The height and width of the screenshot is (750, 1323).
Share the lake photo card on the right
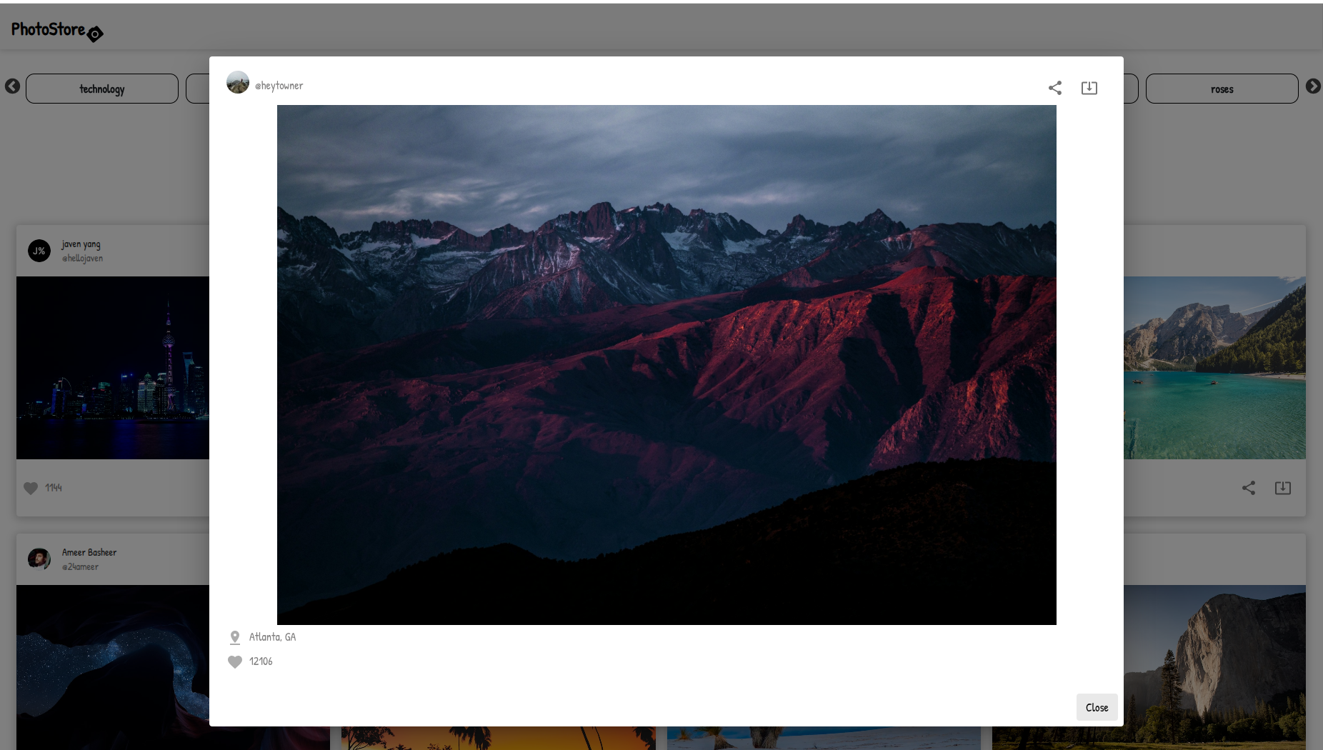pos(1248,488)
